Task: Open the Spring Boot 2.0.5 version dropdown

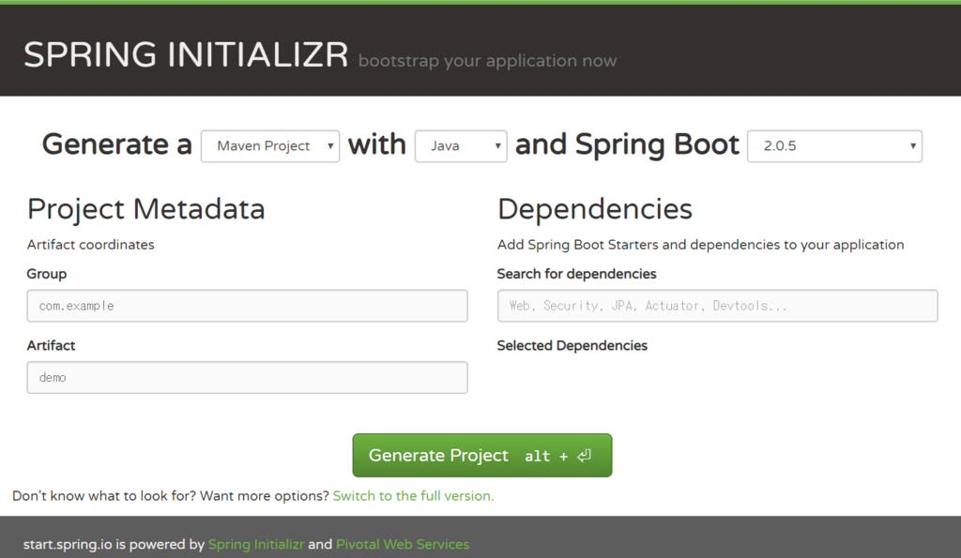Action: pos(834,145)
